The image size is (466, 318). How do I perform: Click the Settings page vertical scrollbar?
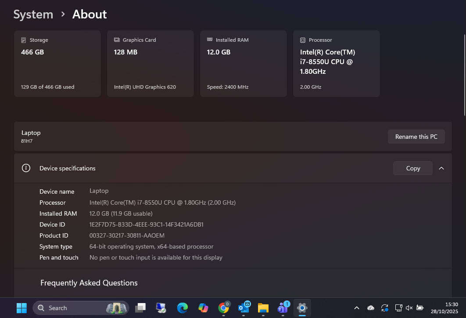(x=464, y=75)
